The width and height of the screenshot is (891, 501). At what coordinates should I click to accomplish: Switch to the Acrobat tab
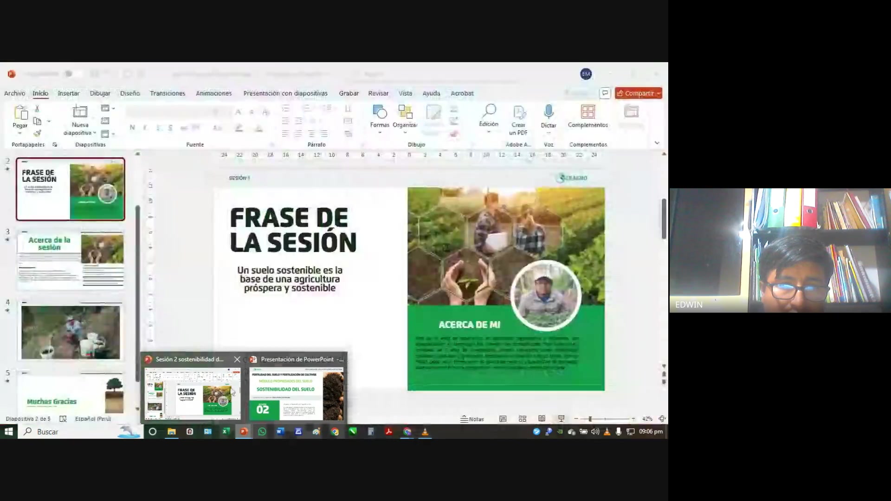coord(462,93)
